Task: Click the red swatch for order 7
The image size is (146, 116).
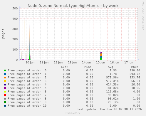Action: pyautogui.click(x=5, y=95)
